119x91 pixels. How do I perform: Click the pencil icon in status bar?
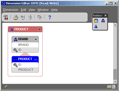click(6, 87)
